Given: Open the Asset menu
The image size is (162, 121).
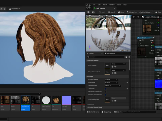Looking at the screenshot, I should tap(105, 5).
